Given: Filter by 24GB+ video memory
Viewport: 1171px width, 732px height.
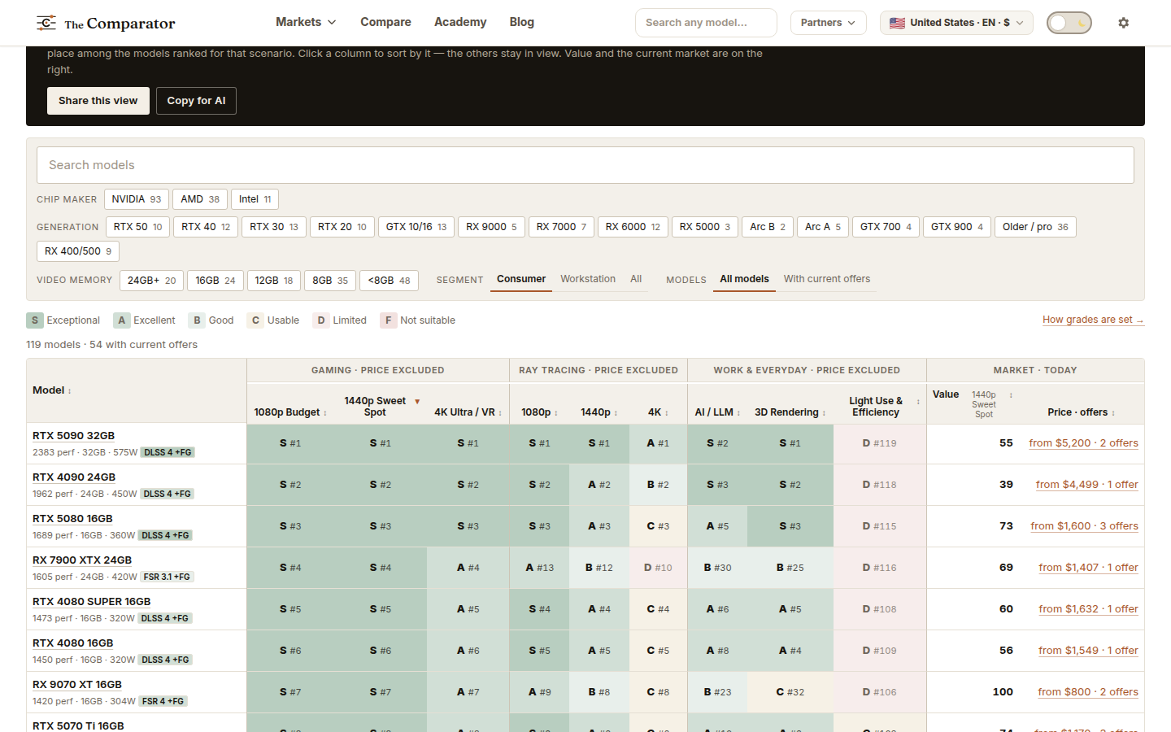Looking at the screenshot, I should [151, 281].
